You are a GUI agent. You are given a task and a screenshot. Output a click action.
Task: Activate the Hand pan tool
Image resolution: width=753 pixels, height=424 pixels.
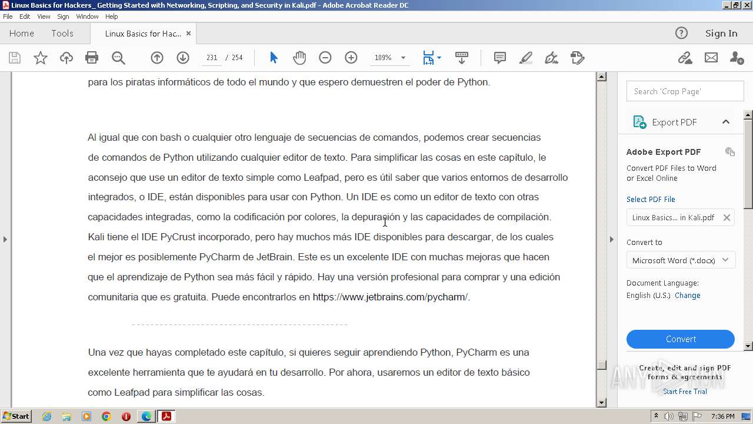[x=299, y=58]
